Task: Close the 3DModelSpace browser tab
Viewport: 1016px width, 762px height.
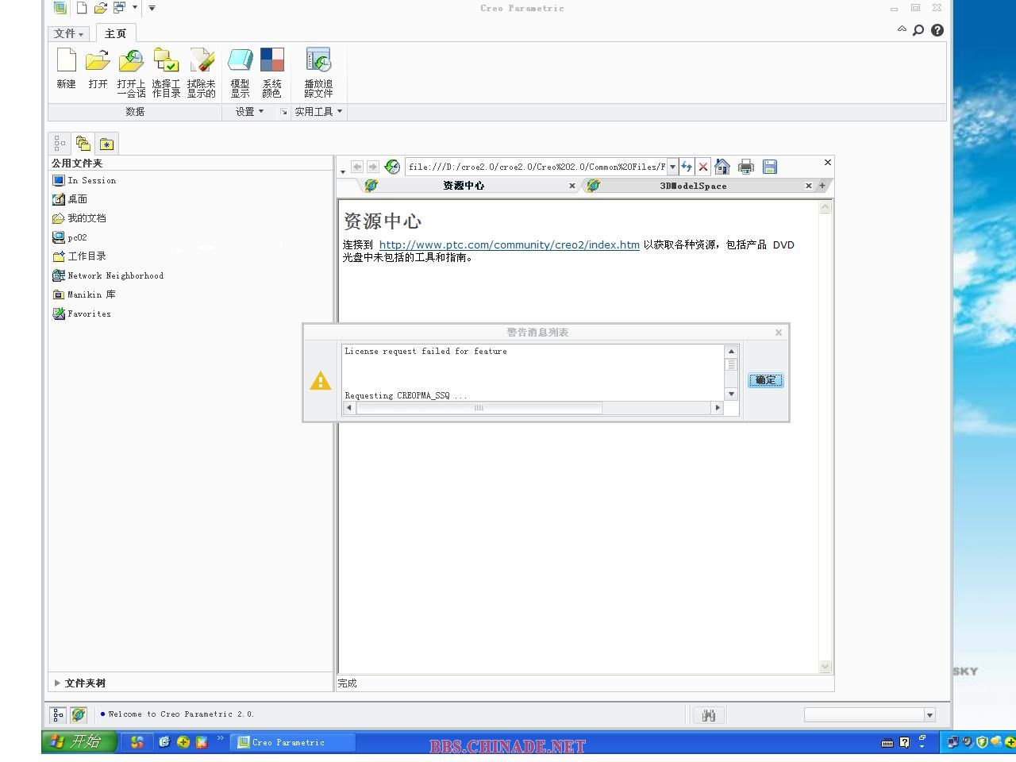Action: tap(808, 186)
